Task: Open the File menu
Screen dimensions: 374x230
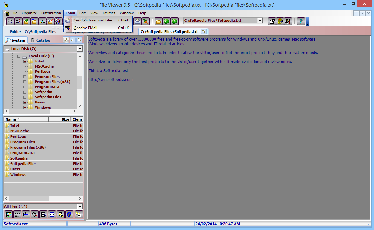Action: [14, 13]
